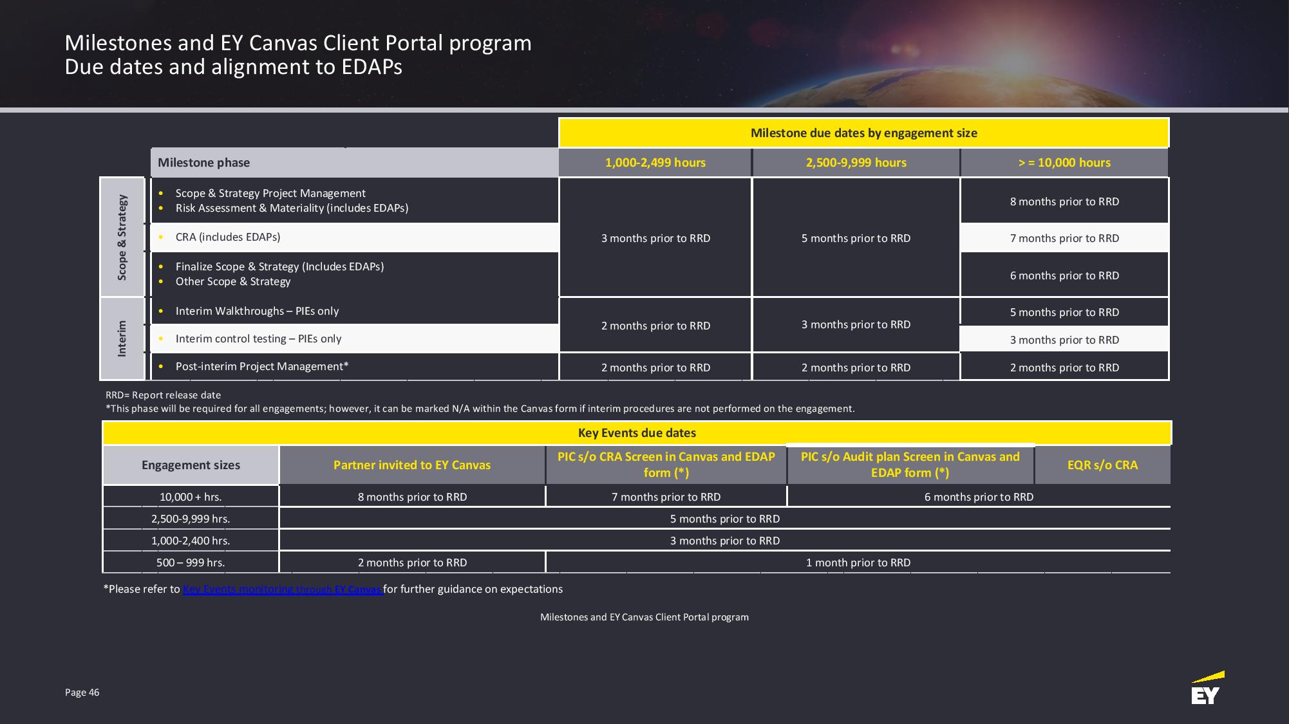Click '8 months prior to RRD' under Partner invited
Image resolution: width=1289 pixels, height=724 pixels.
(412, 497)
